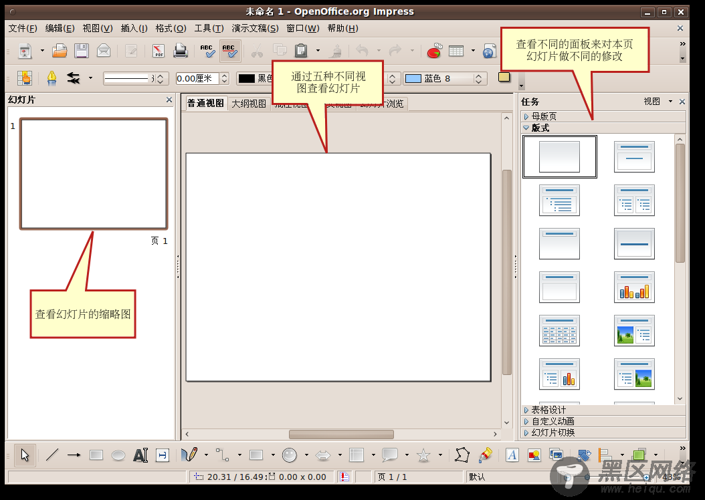Open the 文件(F) menu

[x=23, y=28]
